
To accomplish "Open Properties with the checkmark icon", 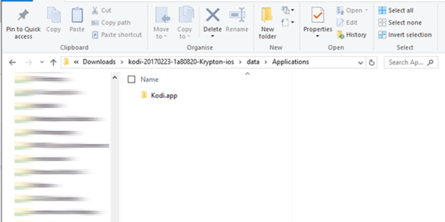I will click(x=317, y=16).
